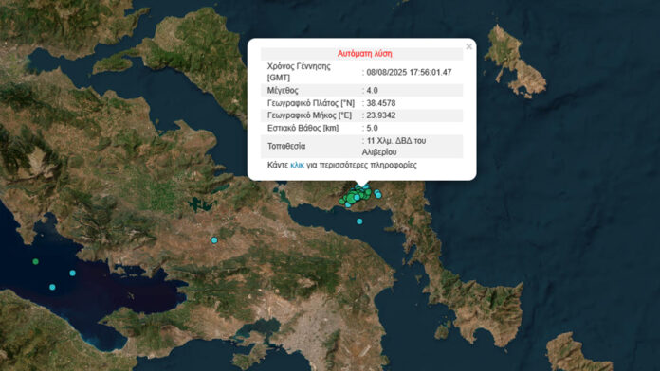Select the magnitude value 4.0
The width and height of the screenshot is (660, 371).
372,90
